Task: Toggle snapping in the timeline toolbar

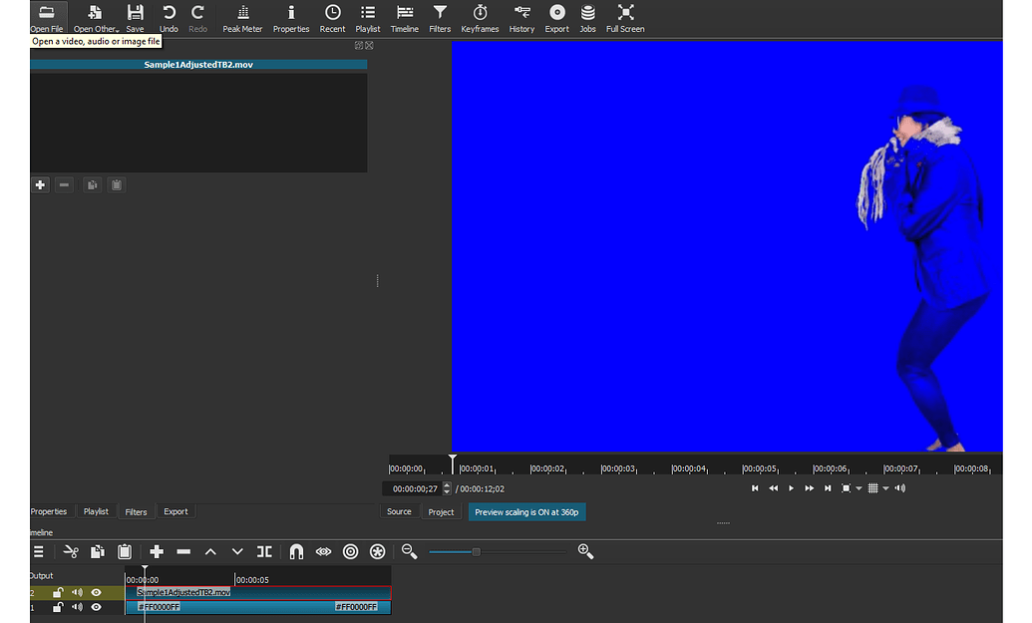Action: [295, 551]
